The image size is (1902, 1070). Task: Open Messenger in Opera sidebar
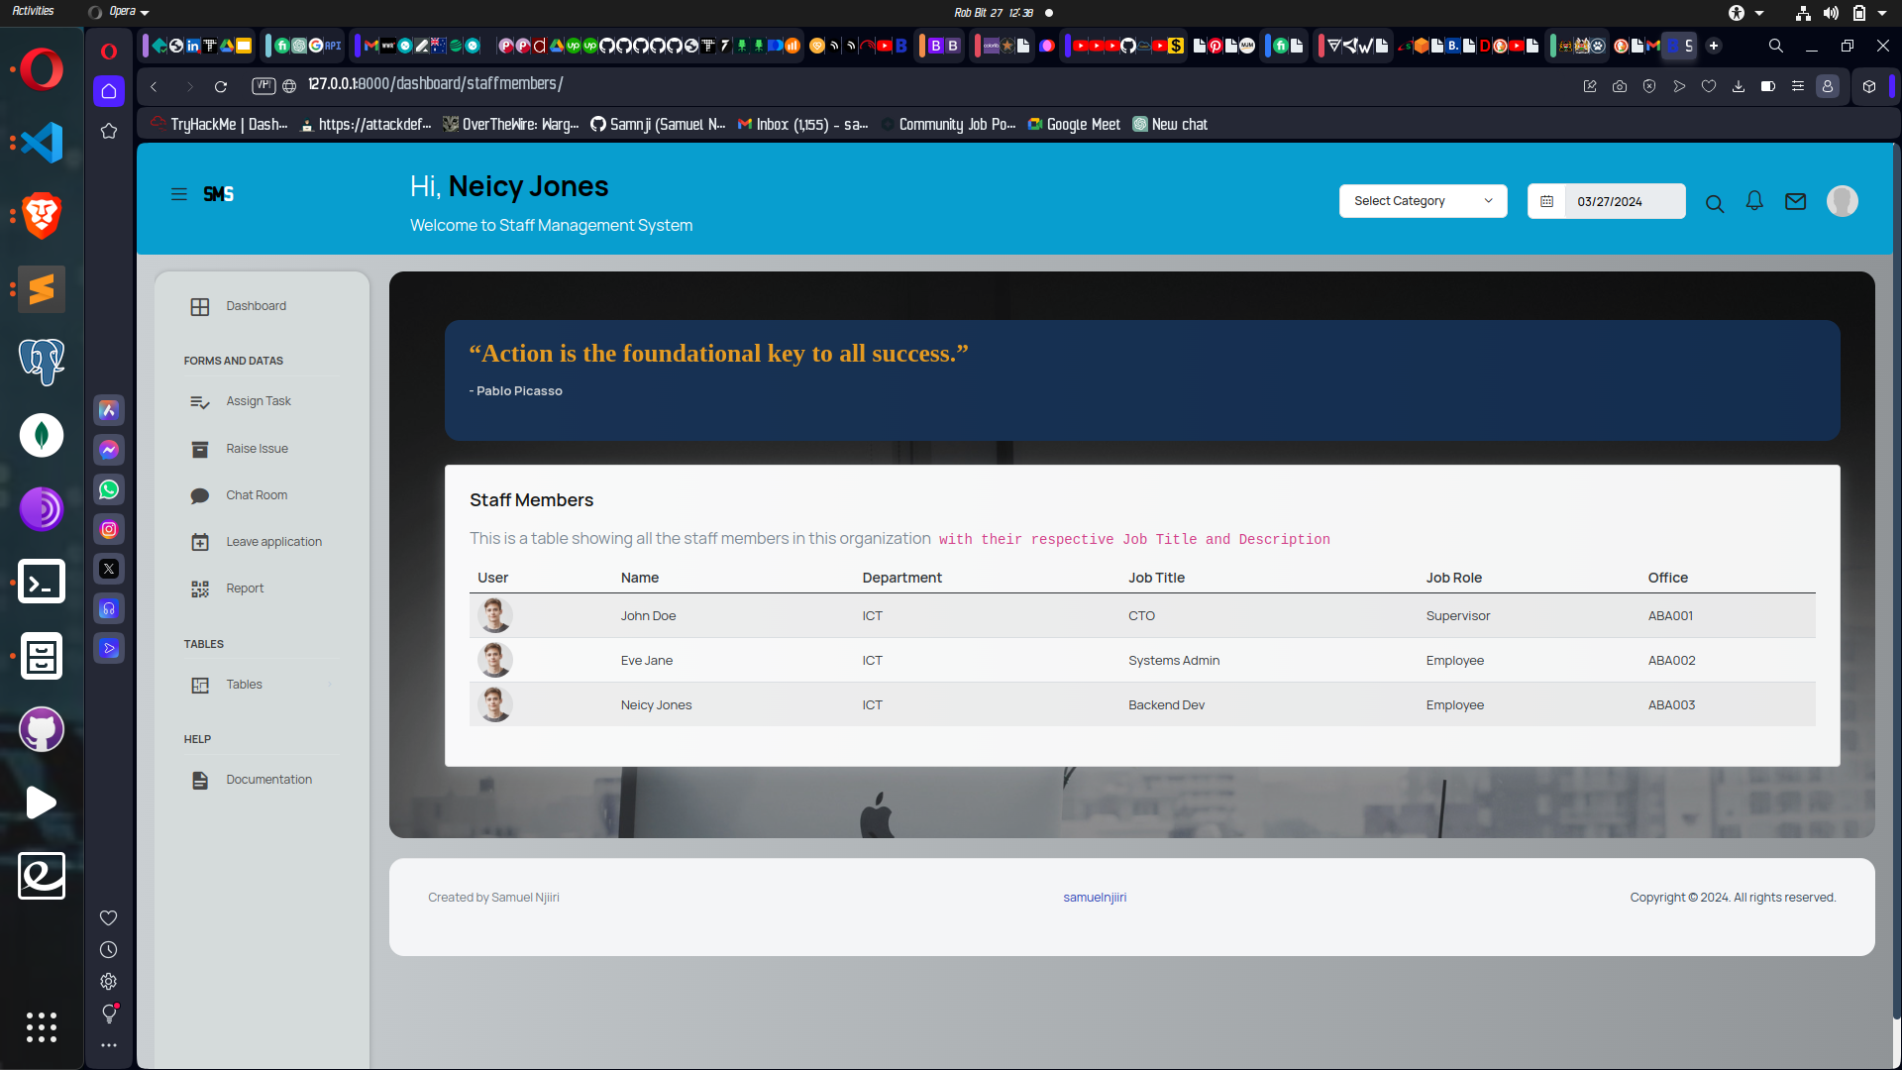pos(109,450)
